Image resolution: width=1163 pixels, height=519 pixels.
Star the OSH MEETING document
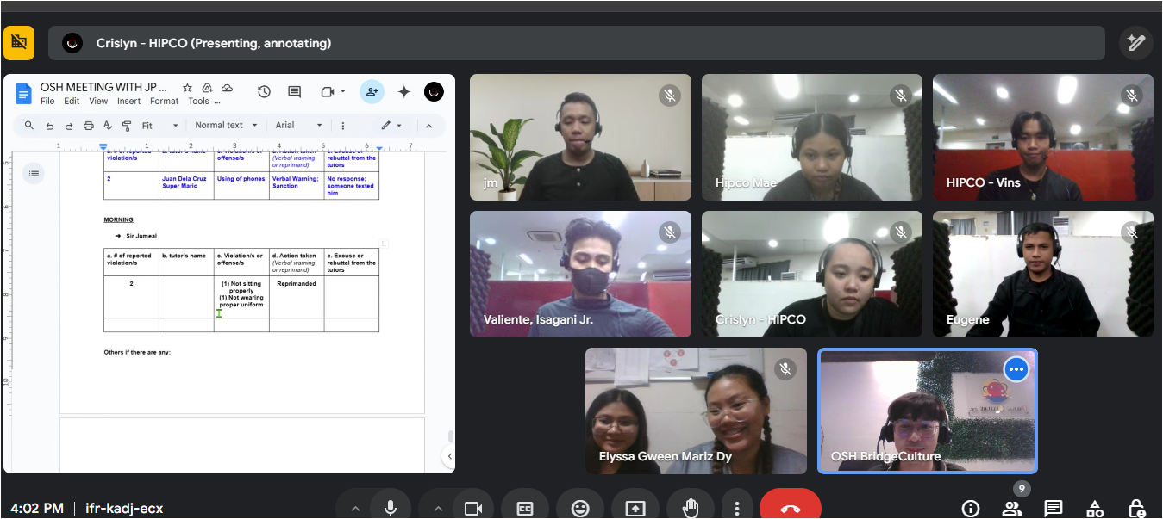187,88
